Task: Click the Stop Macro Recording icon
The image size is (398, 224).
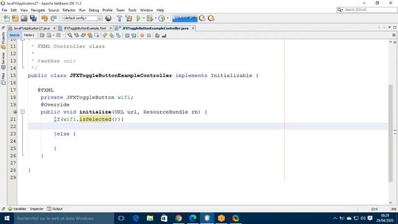Action: coord(149,35)
